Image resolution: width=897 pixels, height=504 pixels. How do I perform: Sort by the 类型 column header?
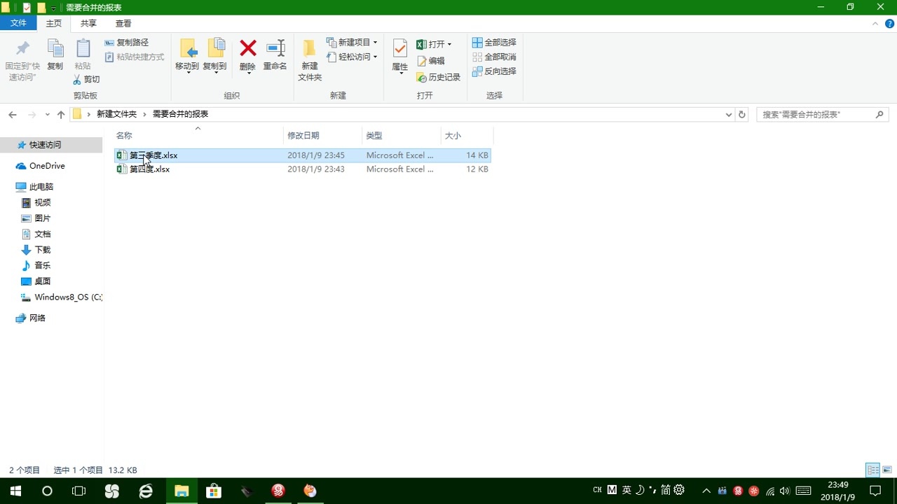(374, 135)
